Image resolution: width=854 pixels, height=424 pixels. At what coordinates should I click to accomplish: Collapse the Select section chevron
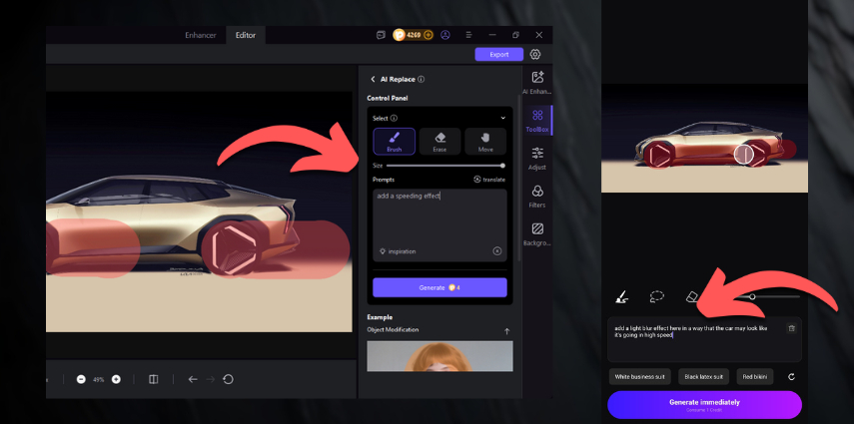click(x=503, y=118)
